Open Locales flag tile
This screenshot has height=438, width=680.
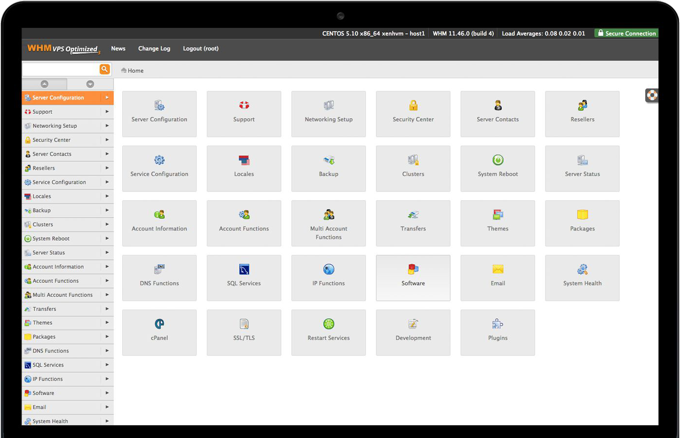(244, 168)
